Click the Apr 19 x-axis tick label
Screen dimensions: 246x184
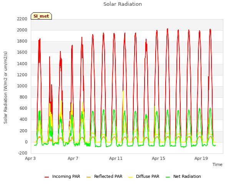tap(201, 158)
